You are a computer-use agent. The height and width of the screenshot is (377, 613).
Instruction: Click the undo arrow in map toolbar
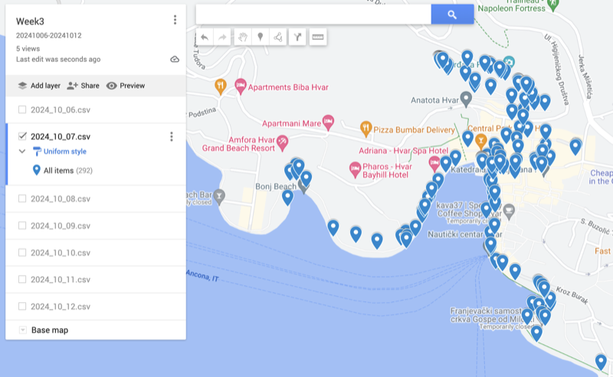pos(205,37)
